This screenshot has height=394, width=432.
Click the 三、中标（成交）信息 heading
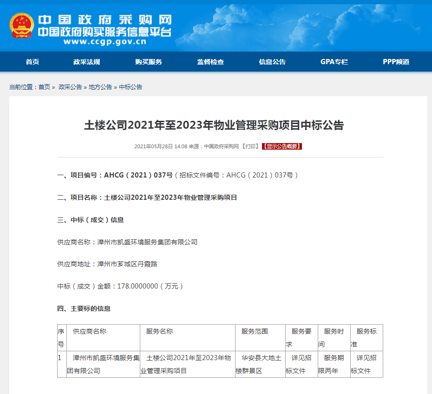tap(91, 220)
